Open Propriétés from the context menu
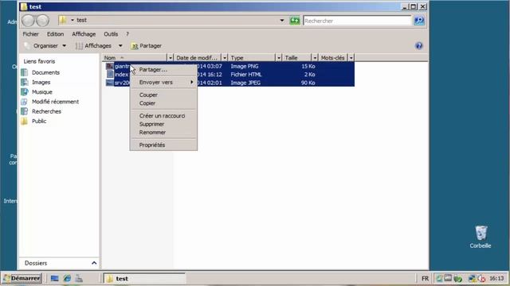 (163, 145)
